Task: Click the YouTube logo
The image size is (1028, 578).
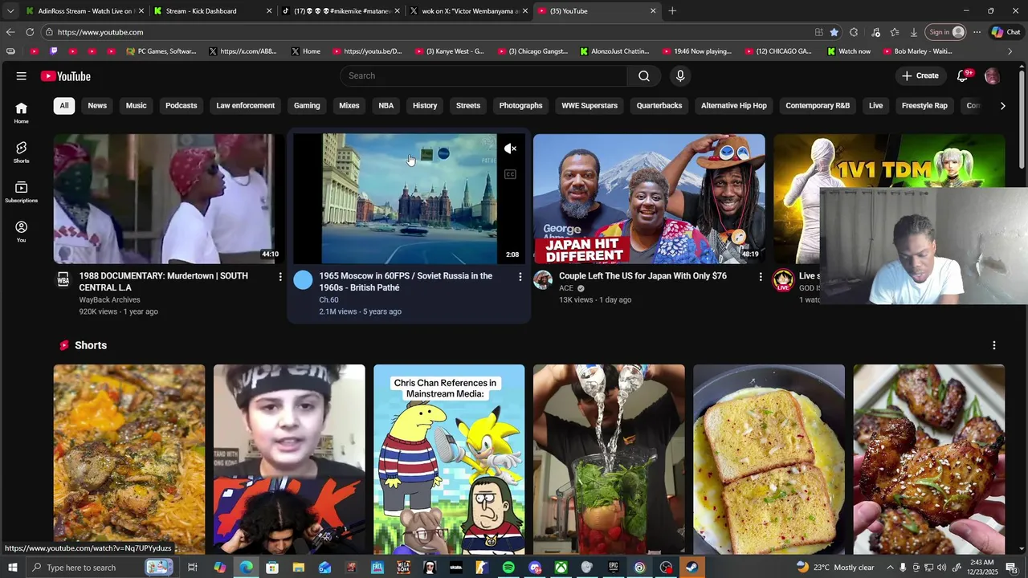Action: (66, 76)
